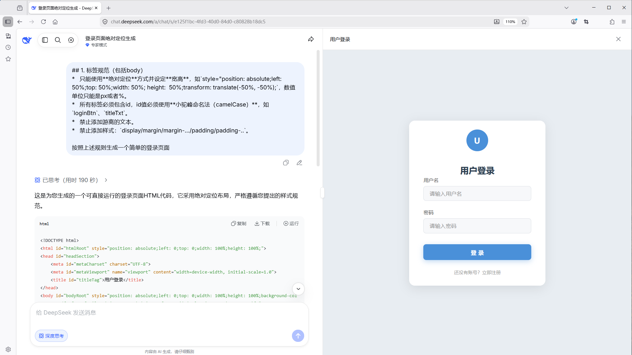Click the DeepSeek whale logo
632x355 pixels.
(27, 40)
